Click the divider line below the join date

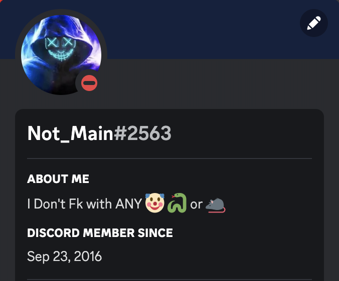pyautogui.click(x=169, y=279)
